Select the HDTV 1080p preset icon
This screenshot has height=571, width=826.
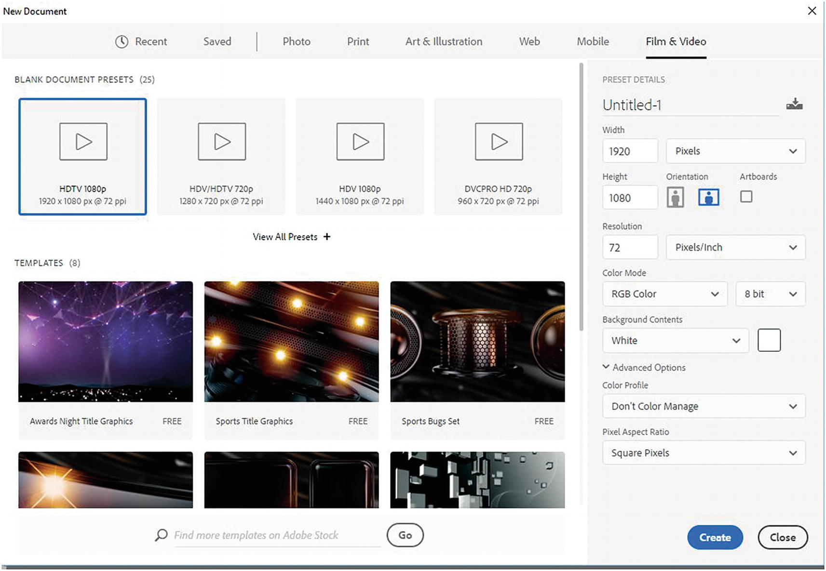[83, 142]
